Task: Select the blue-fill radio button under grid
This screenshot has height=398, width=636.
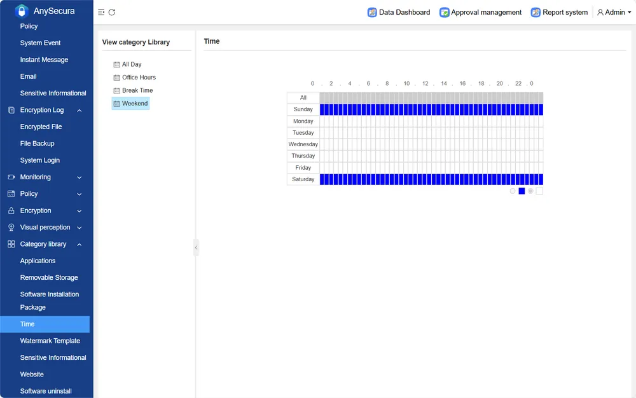Action: click(513, 191)
